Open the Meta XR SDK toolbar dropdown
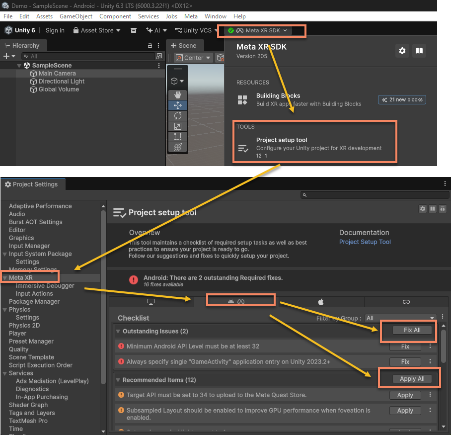This screenshot has height=435, width=451. pyautogui.click(x=257, y=30)
